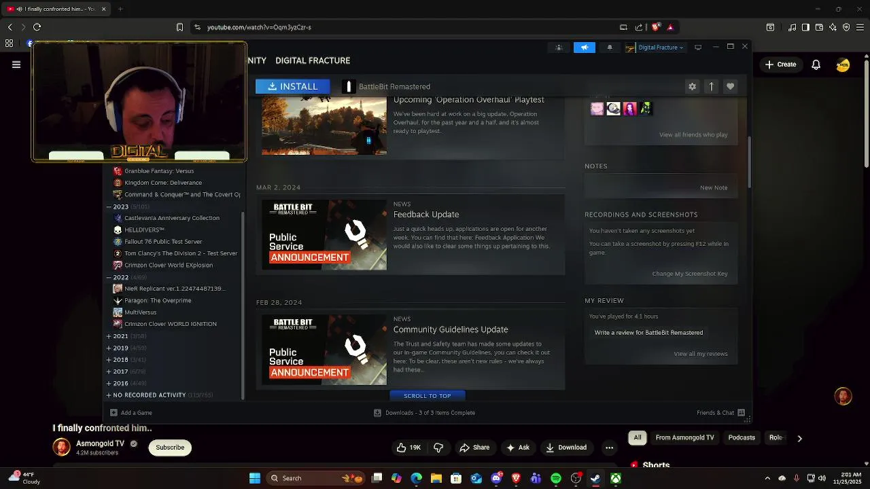Open Steam from the taskbar
The height and width of the screenshot is (489, 870).
[x=595, y=478]
